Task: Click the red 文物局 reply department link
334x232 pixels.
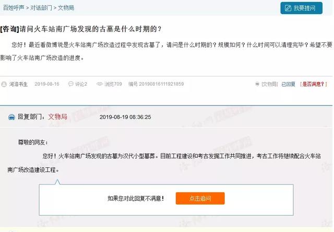Action: pyautogui.click(x=57, y=117)
